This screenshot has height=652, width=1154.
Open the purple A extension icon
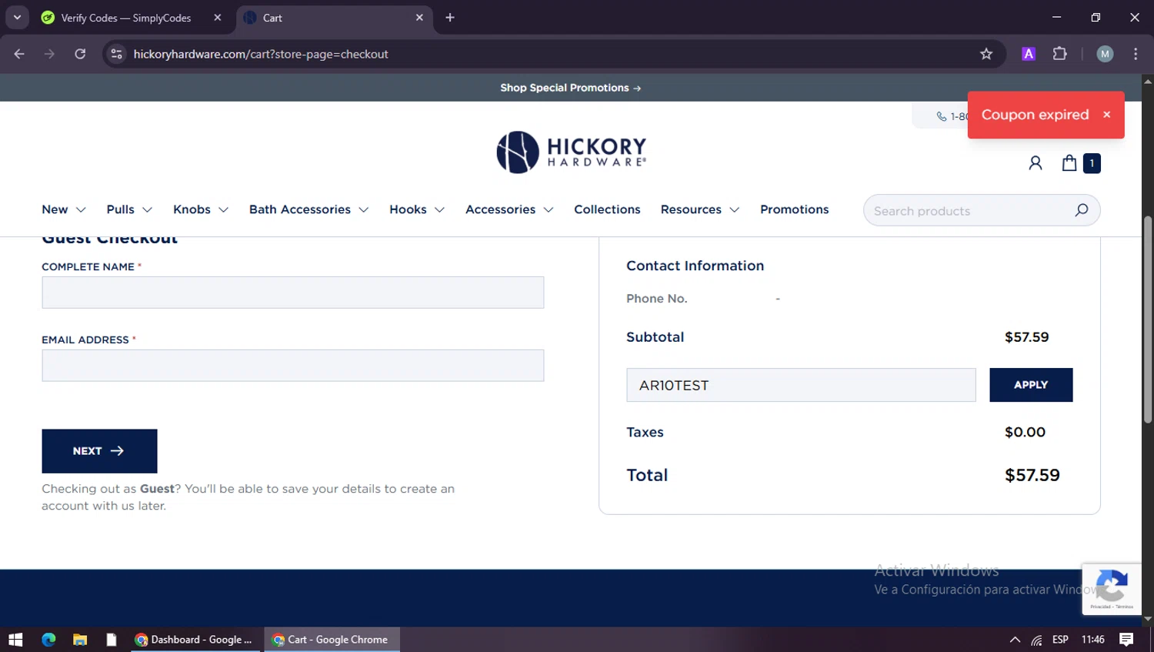tap(1029, 54)
